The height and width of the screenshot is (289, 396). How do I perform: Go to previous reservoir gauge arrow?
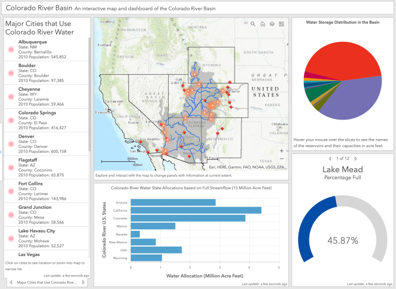330,159
